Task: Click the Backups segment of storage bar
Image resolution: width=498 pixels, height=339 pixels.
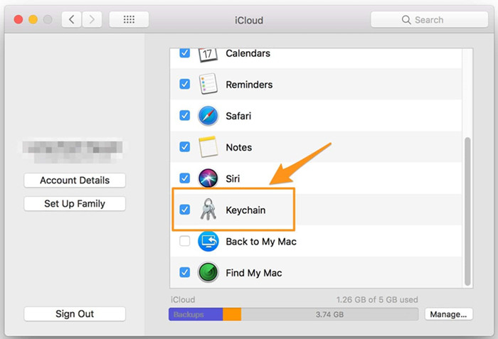Action: point(196,314)
